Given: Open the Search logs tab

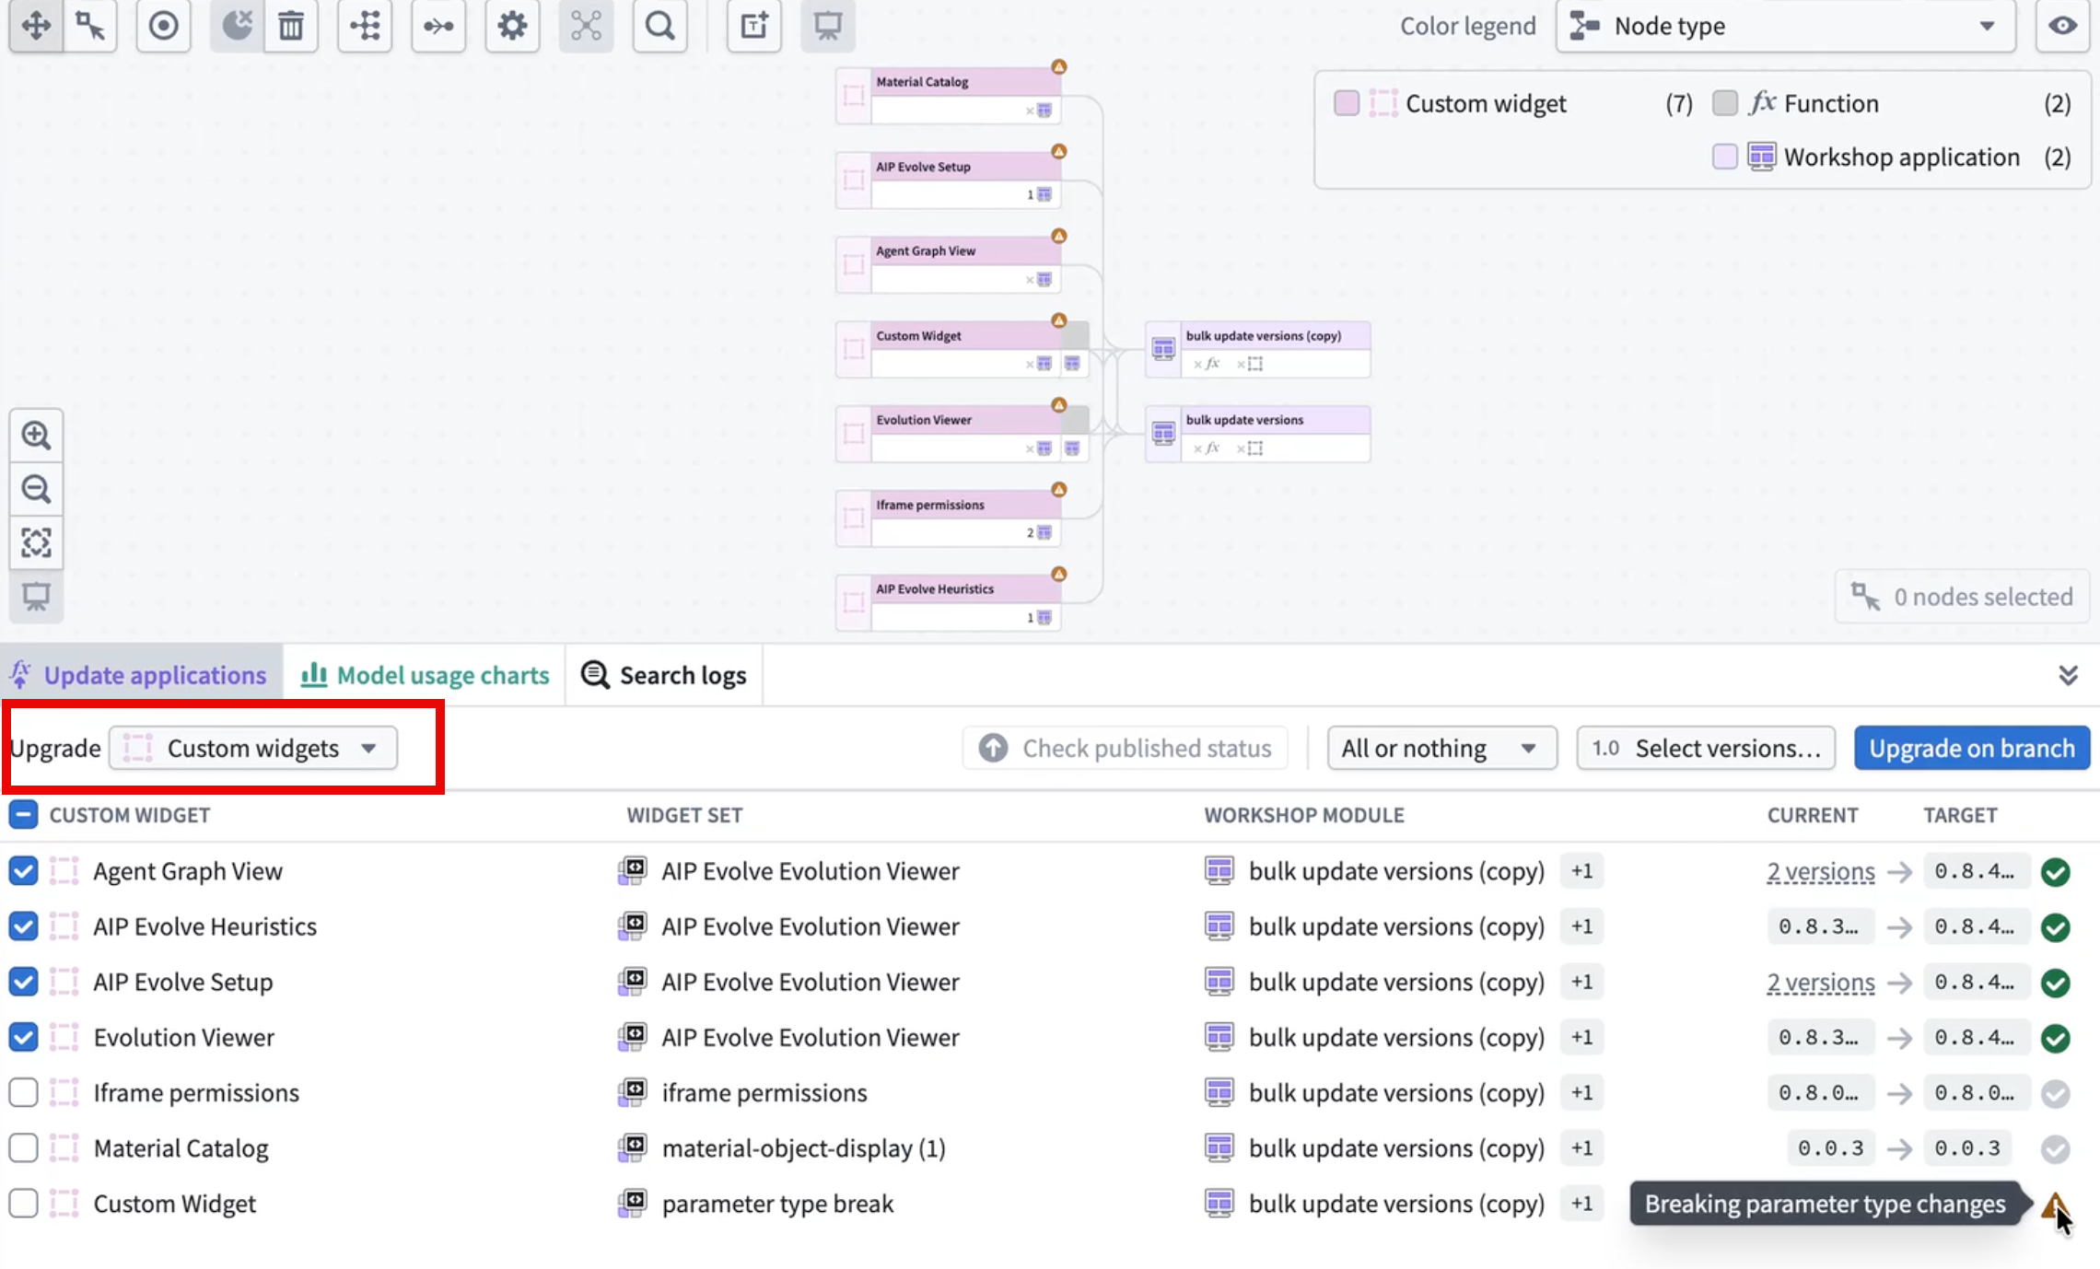Looking at the screenshot, I should pos(664,675).
